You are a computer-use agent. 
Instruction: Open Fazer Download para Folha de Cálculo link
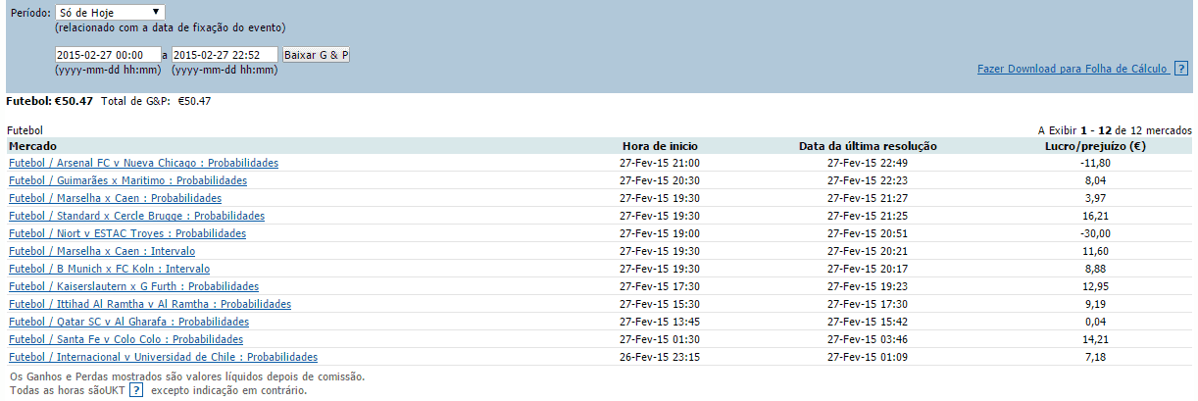click(1073, 70)
